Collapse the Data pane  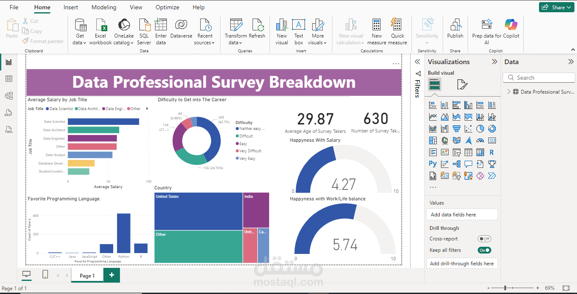[571, 62]
